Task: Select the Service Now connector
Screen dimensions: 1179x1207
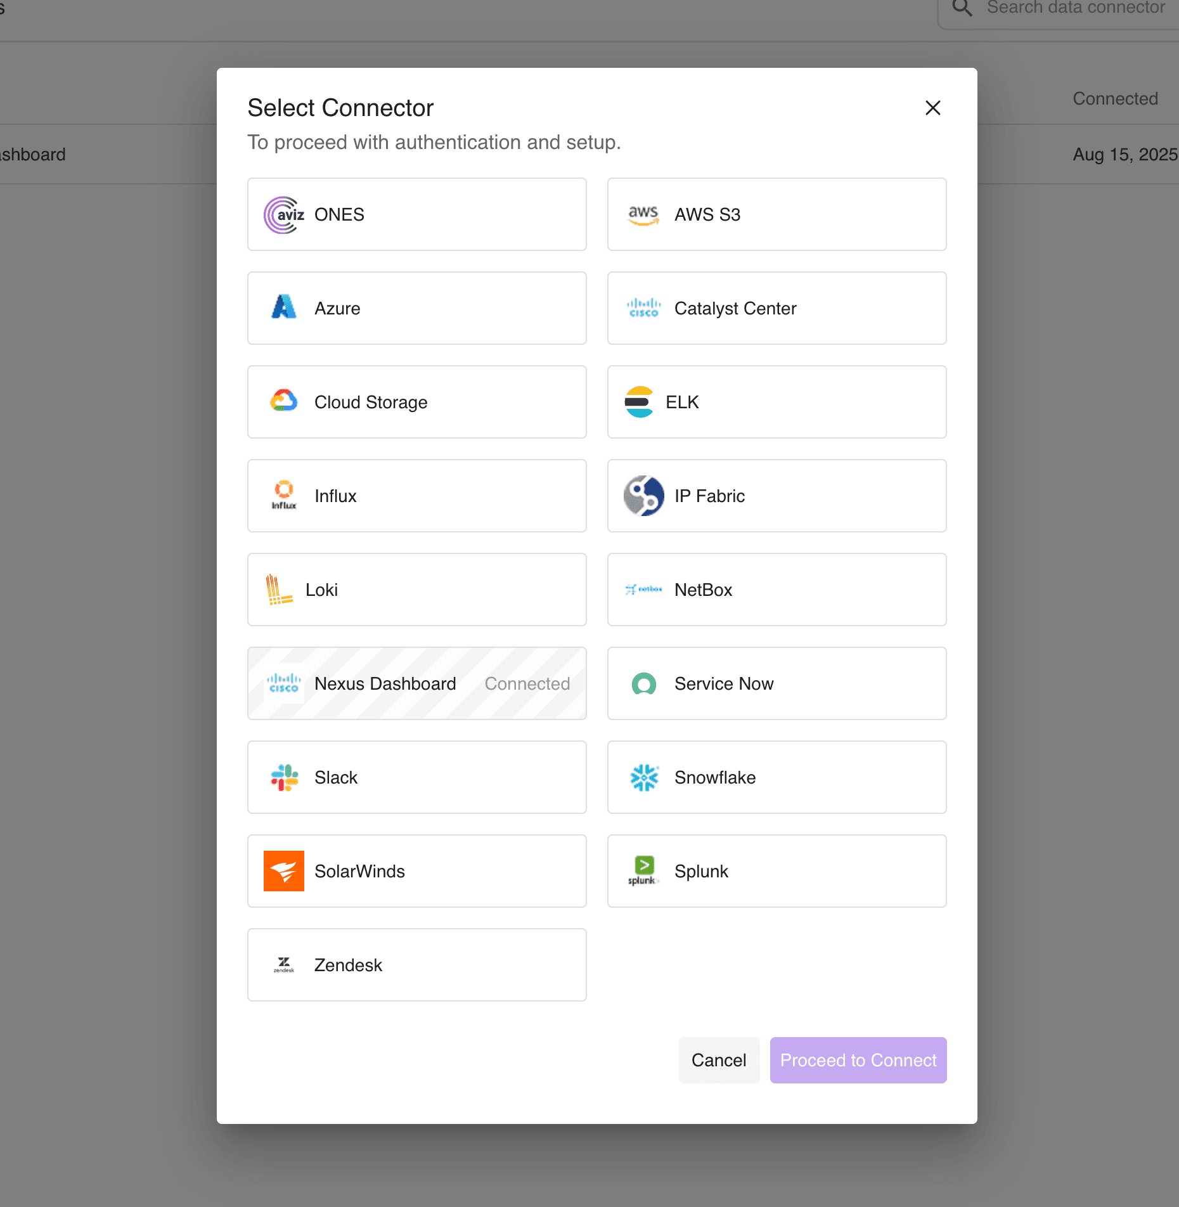Action: [x=776, y=683]
